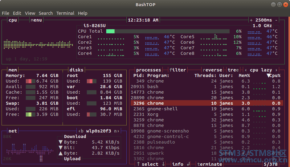
Task: Show info for selected process
Action: [x=178, y=164]
